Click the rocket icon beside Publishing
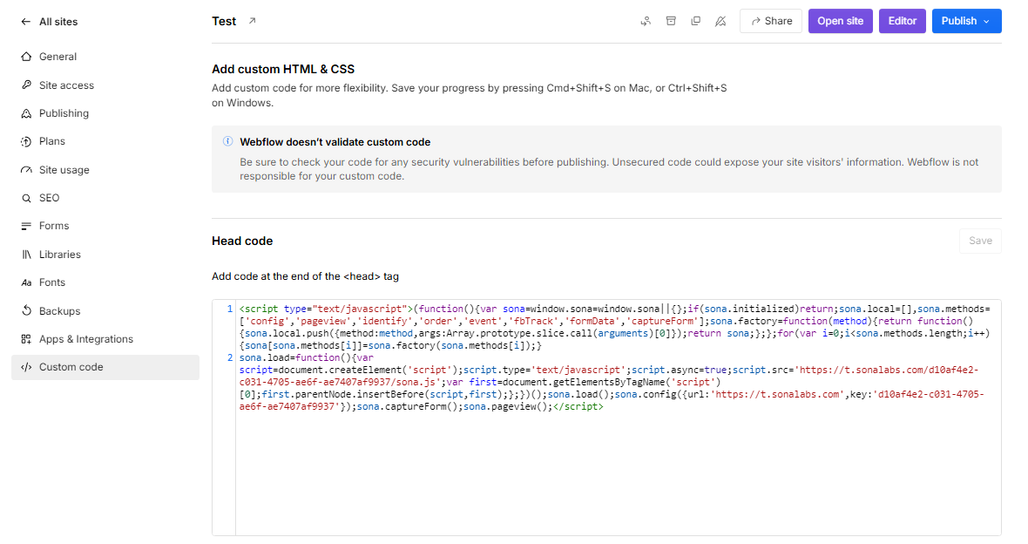 click(x=26, y=113)
